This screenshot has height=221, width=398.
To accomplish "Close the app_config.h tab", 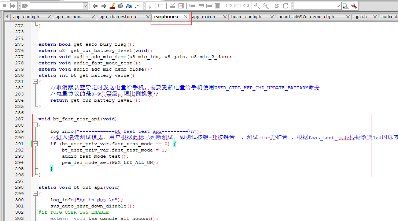I will (49, 17).
